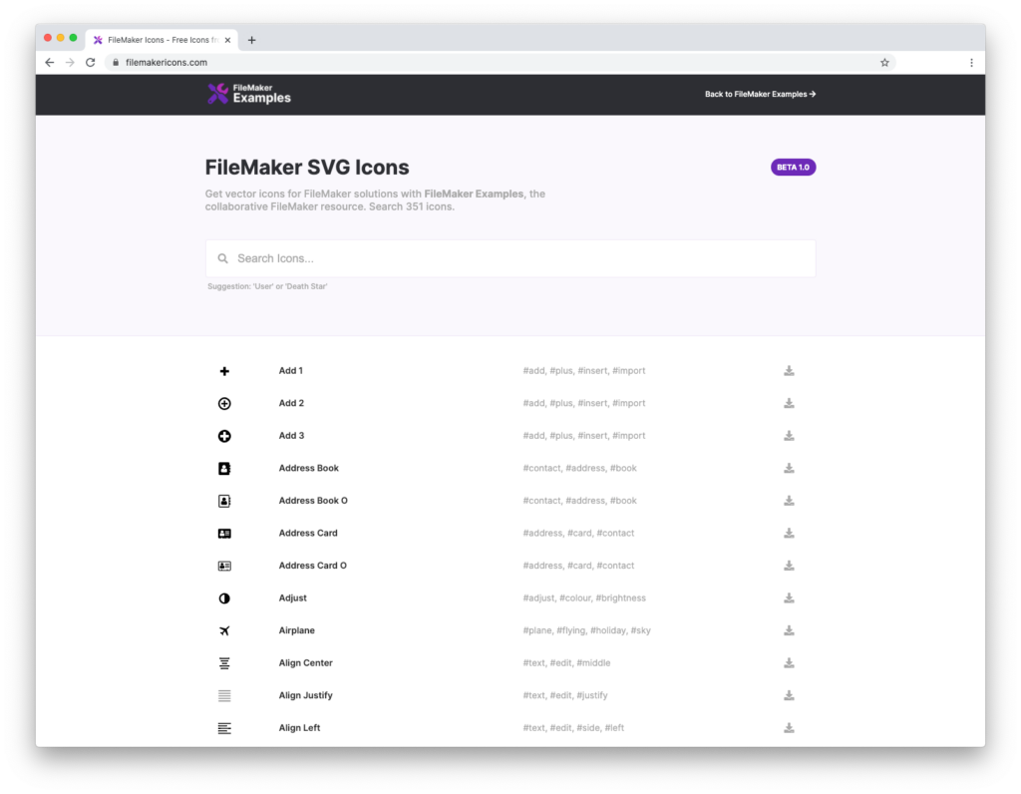Download the Address Book icon
The width and height of the screenshot is (1021, 794).
pyautogui.click(x=789, y=469)
